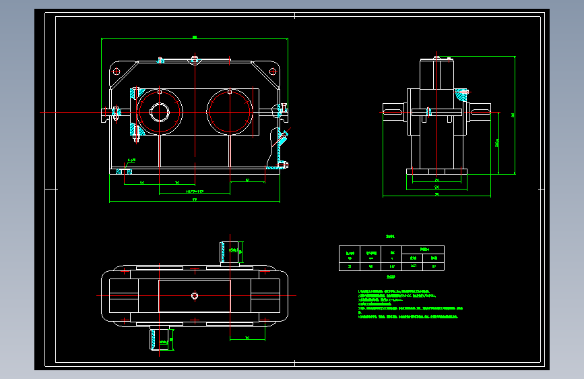Pick the bottom overall length dimension of front view
This screenshot has width=584, height=379.
tap(195, 200)
